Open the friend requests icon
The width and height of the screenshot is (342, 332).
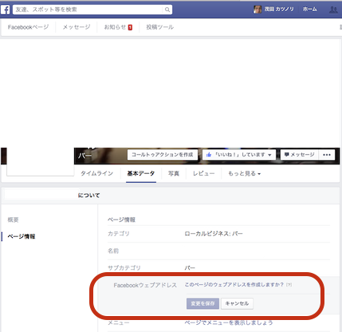333,10
